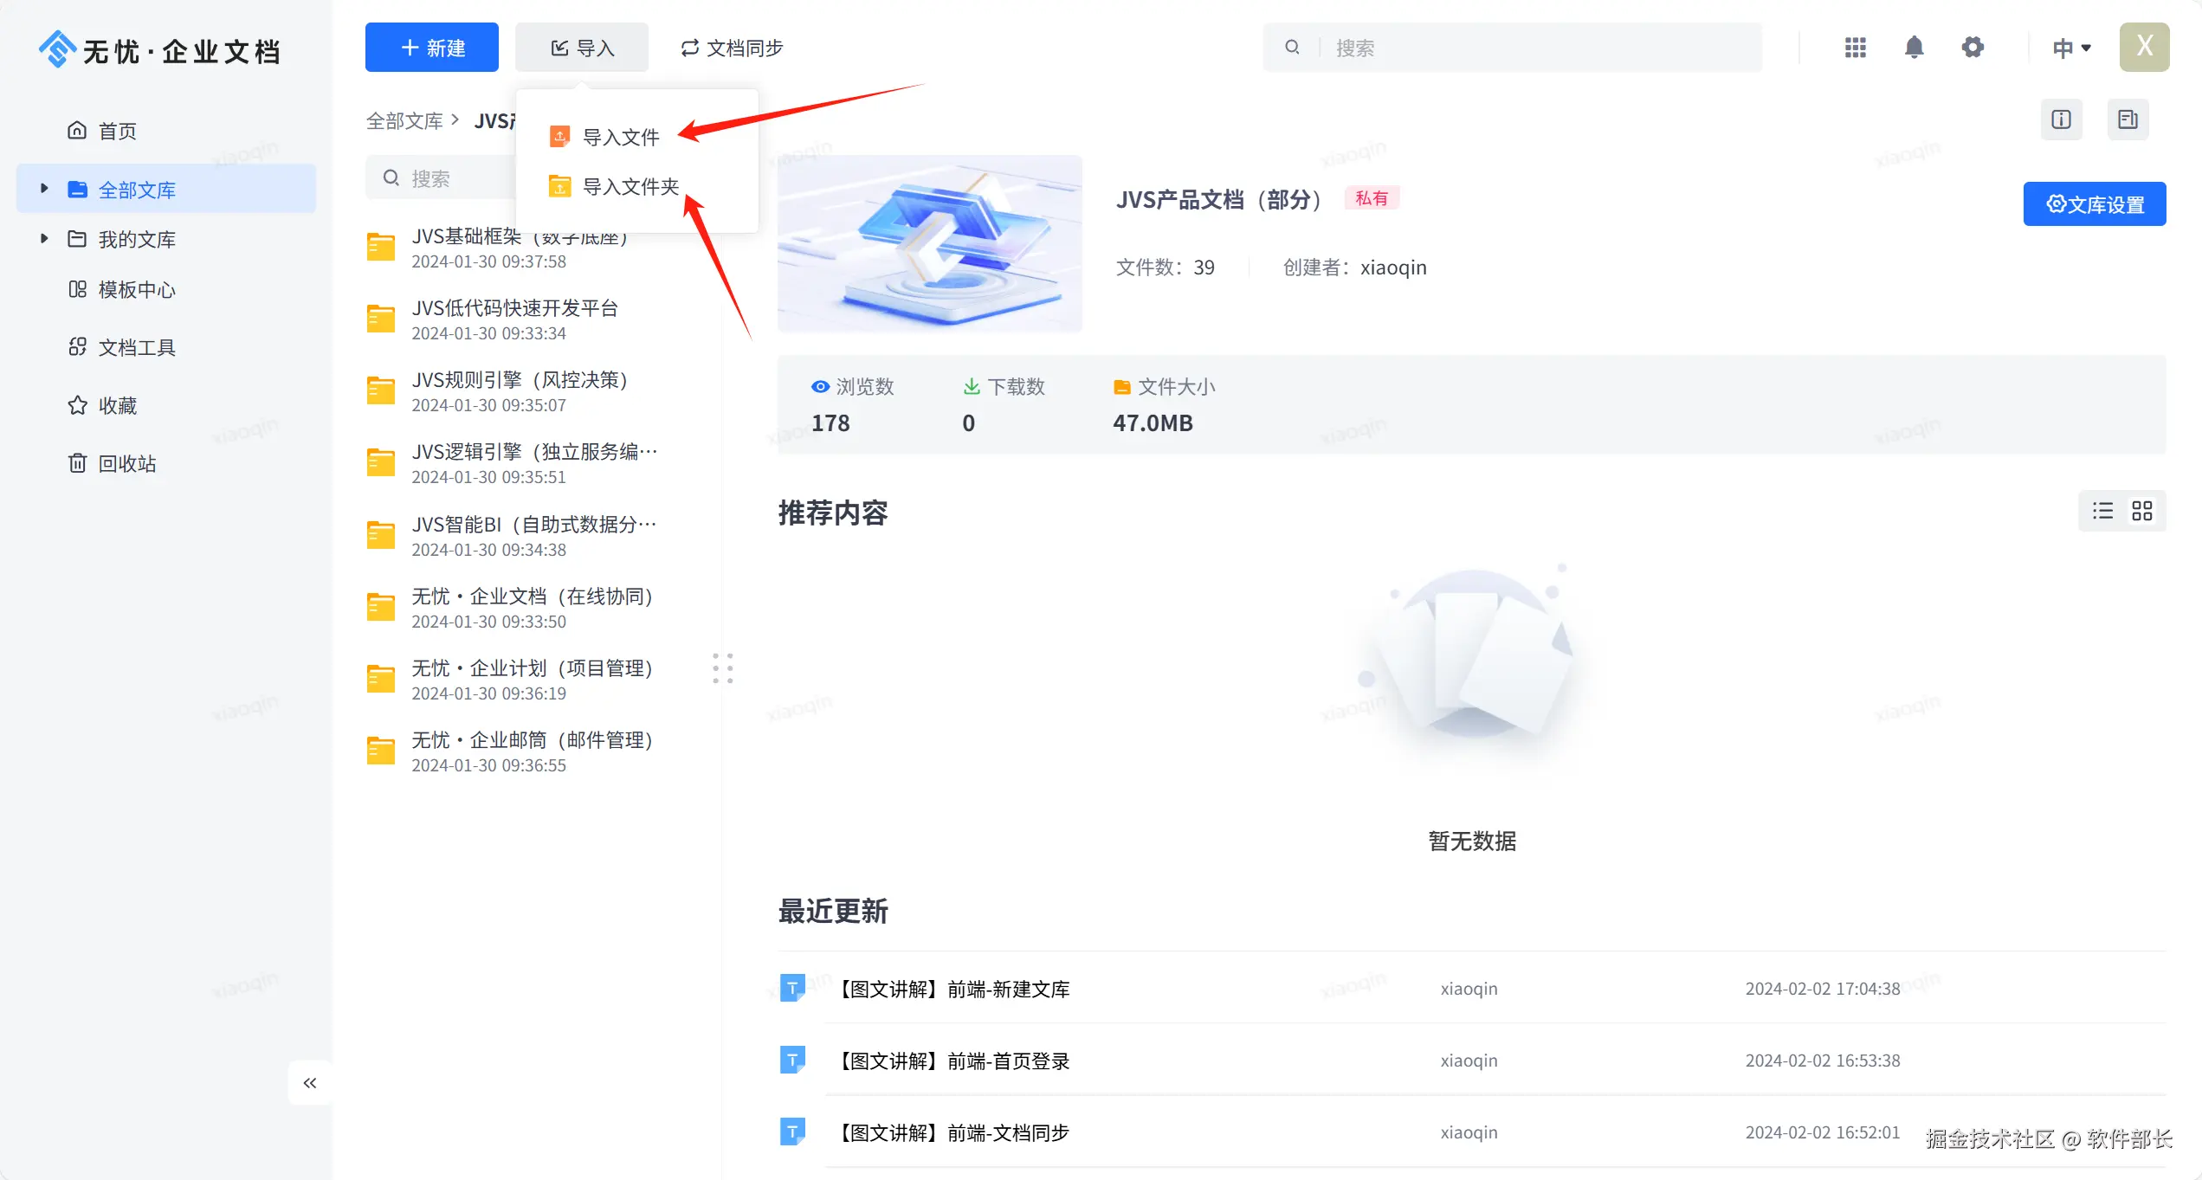The height and width of the screenshot is (1180, 2202).
Task: Expand the 我的文库 tree arrow
Action: [x=44, y=238]
